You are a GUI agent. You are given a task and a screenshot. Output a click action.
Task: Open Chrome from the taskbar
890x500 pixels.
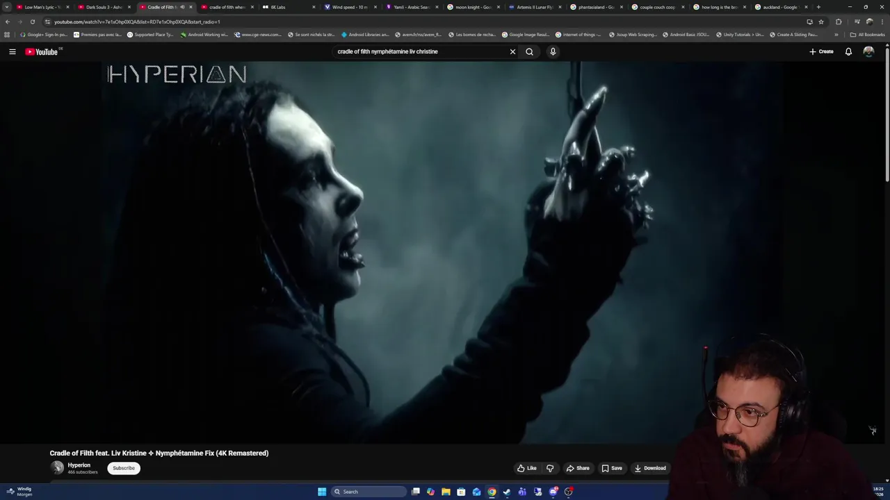click(x=492, y=492)
